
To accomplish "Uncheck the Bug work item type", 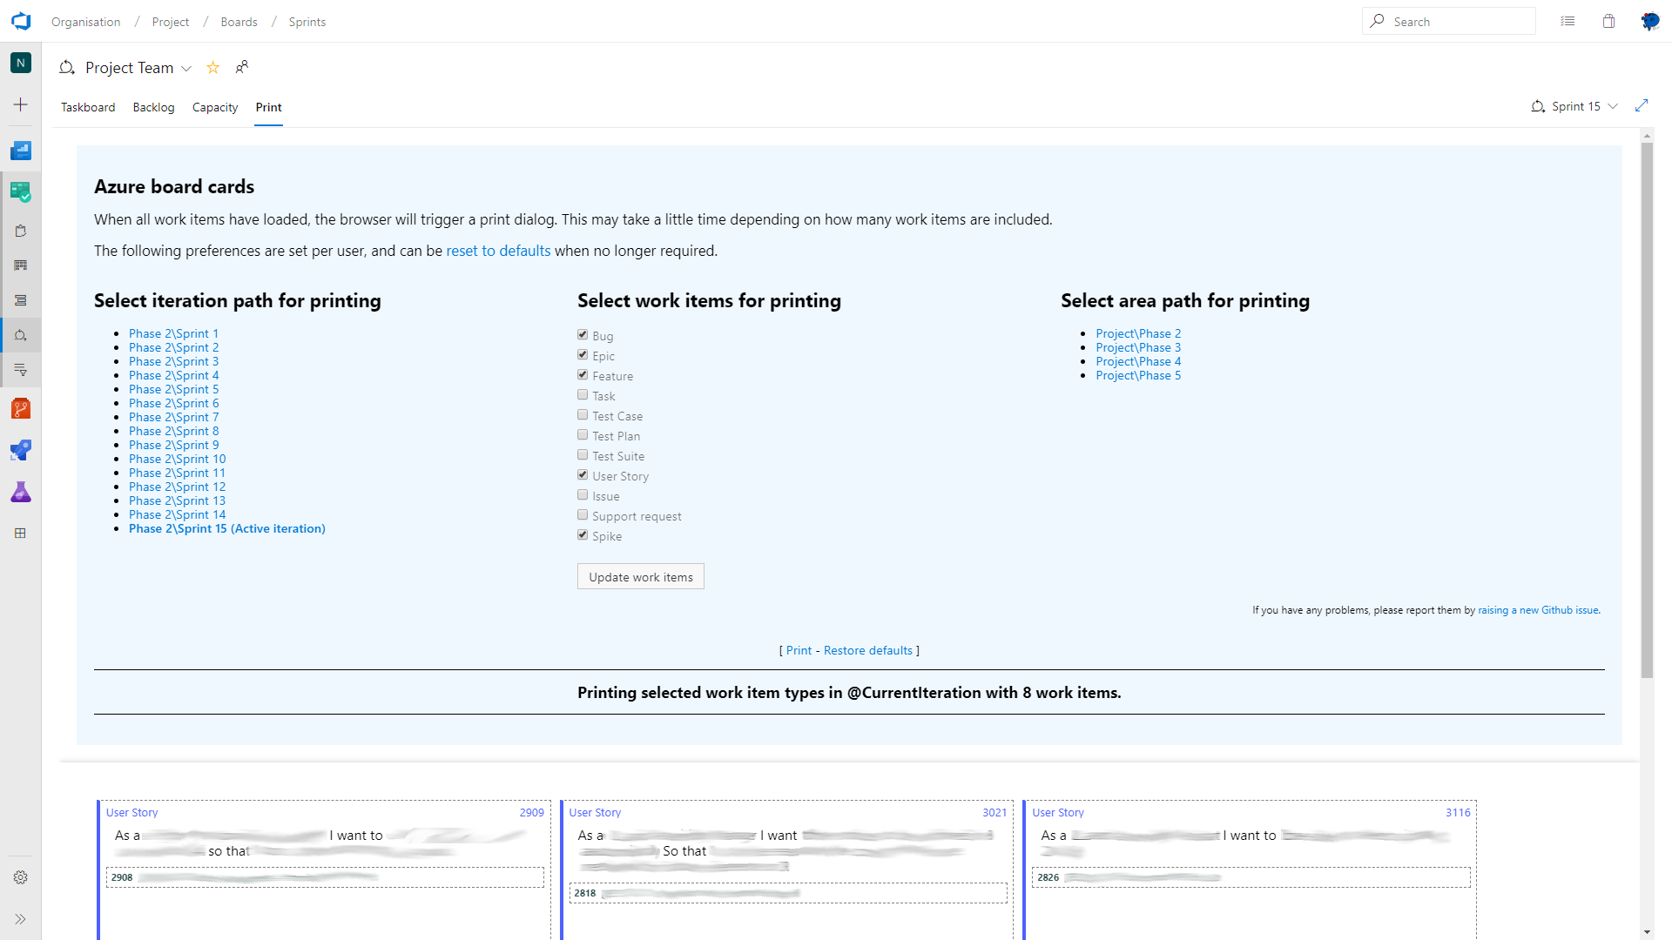I will 583,335.
